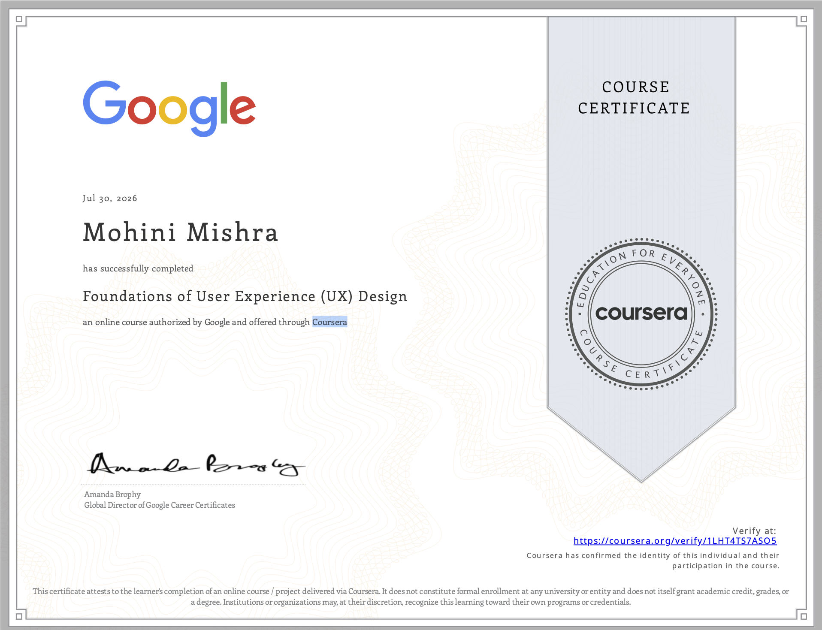Click Global Director of Google Career Certificates
The height and width of the screenshot is (630, 822).
pos(160,505)
